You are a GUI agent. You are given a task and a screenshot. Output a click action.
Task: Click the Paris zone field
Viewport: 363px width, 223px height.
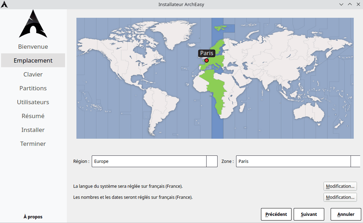293,161
